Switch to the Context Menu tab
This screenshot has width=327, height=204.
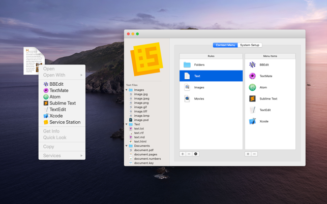(225, 45)
